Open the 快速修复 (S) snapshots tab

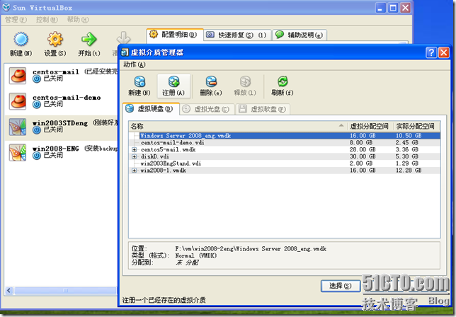237,35
